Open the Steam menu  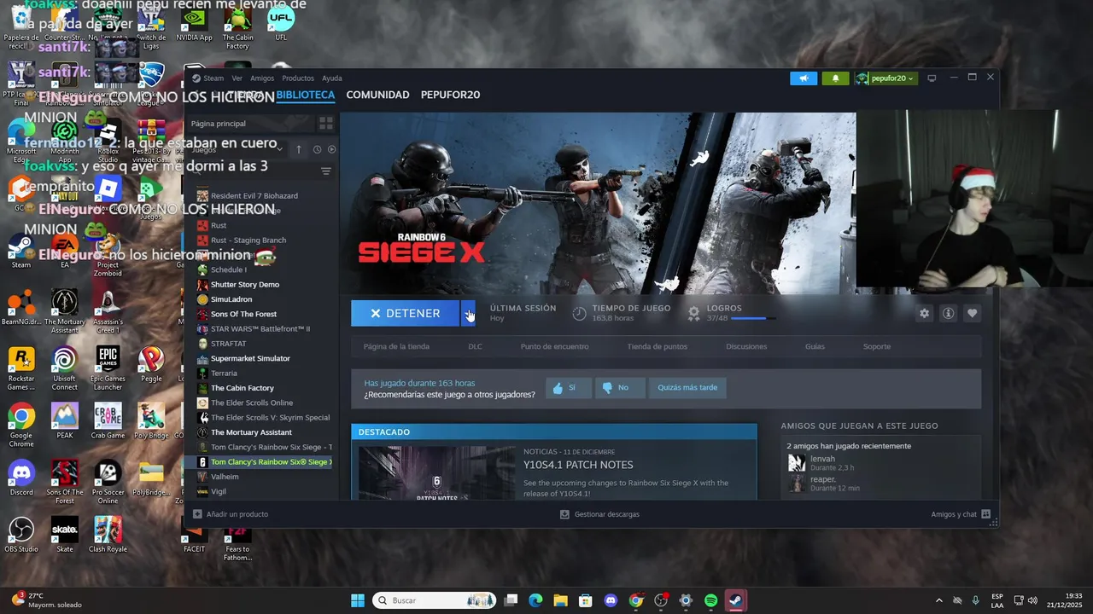[x=213, y=78]
